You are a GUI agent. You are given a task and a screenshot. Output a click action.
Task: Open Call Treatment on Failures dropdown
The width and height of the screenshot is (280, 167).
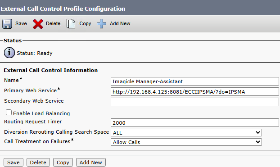pos(186,142)
